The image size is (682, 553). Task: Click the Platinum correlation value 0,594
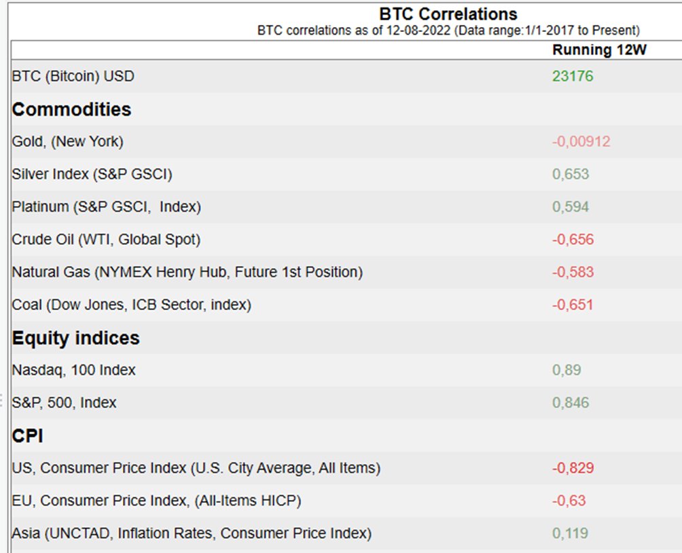tap(571, 207)
